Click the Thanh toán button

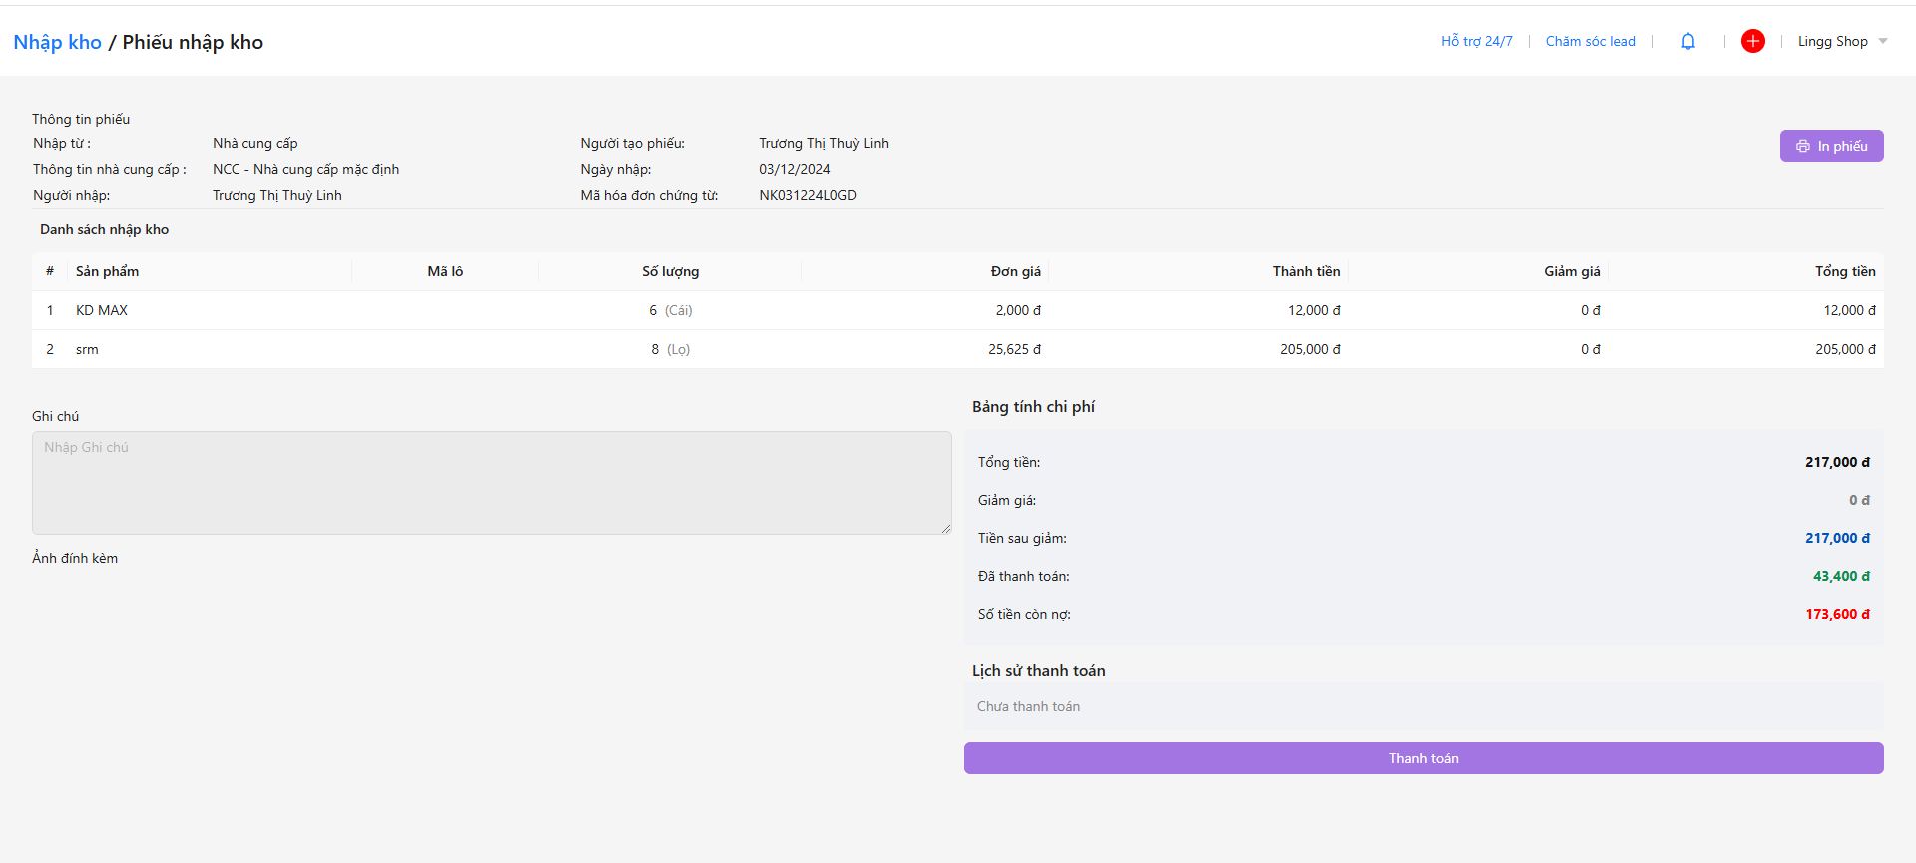1424,758
